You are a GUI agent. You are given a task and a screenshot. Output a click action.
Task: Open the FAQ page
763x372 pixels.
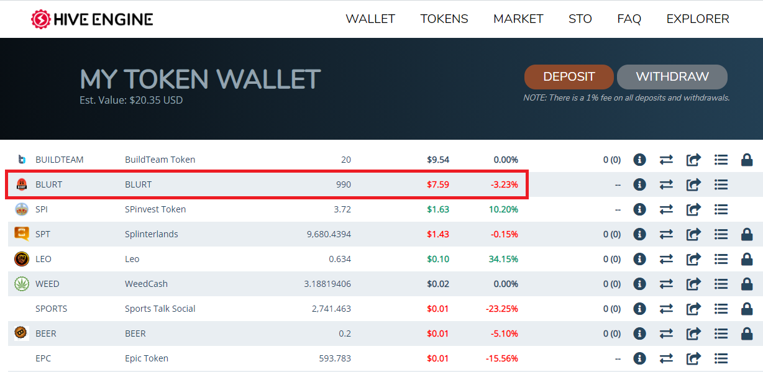pyautogui.click(x=629, y=19)
